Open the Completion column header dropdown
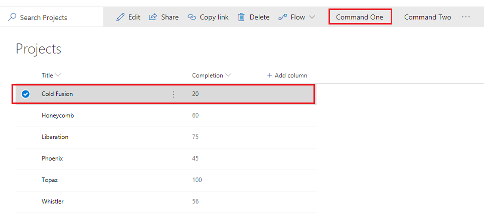The height and width of the screenshot is (217, 484). 229,75
